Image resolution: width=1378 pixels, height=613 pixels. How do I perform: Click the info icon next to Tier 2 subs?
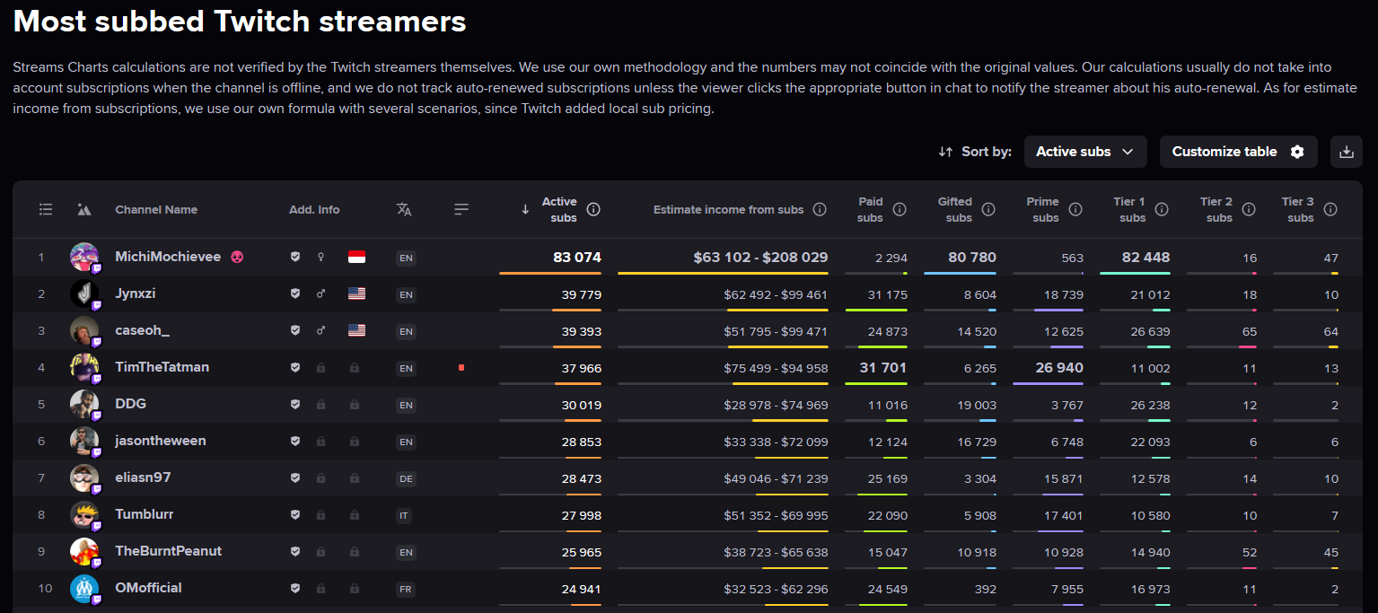1249,209
